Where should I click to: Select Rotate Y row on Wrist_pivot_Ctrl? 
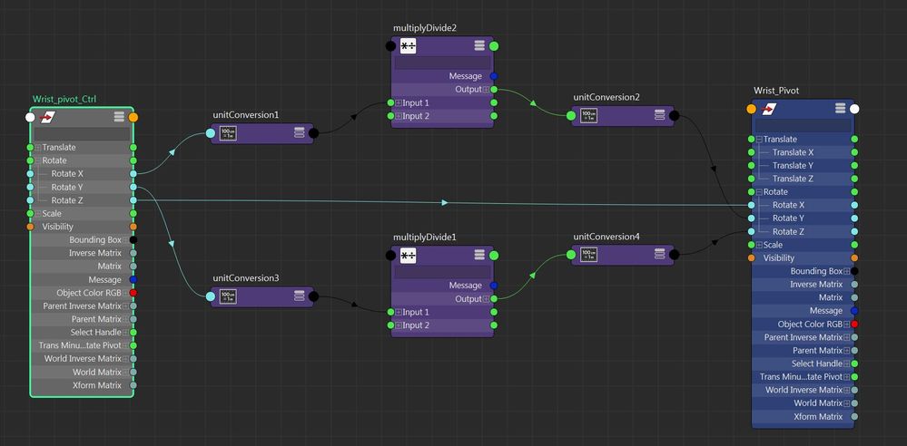82,187
